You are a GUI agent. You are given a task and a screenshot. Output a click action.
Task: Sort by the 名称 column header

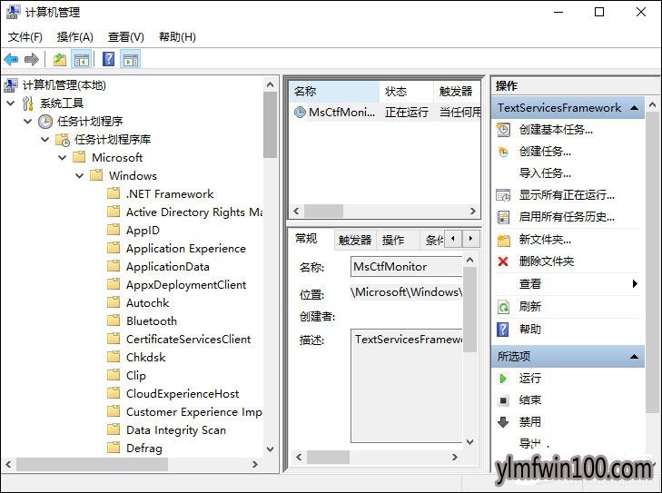(334, 91)
